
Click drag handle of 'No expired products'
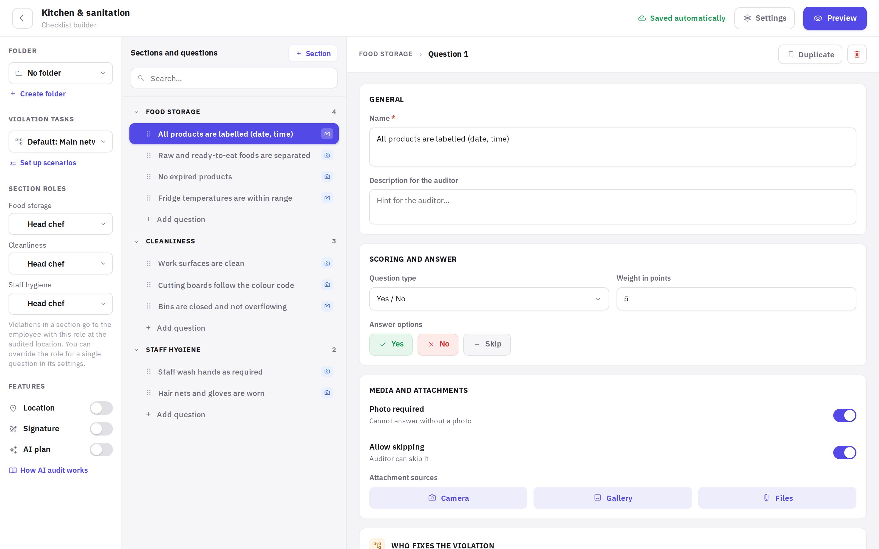pos(149,177)
